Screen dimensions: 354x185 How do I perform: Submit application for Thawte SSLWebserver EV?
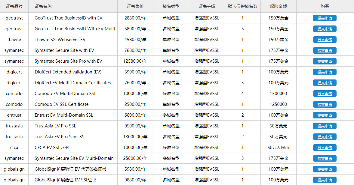pyautogui.click(x=325, y=40)
